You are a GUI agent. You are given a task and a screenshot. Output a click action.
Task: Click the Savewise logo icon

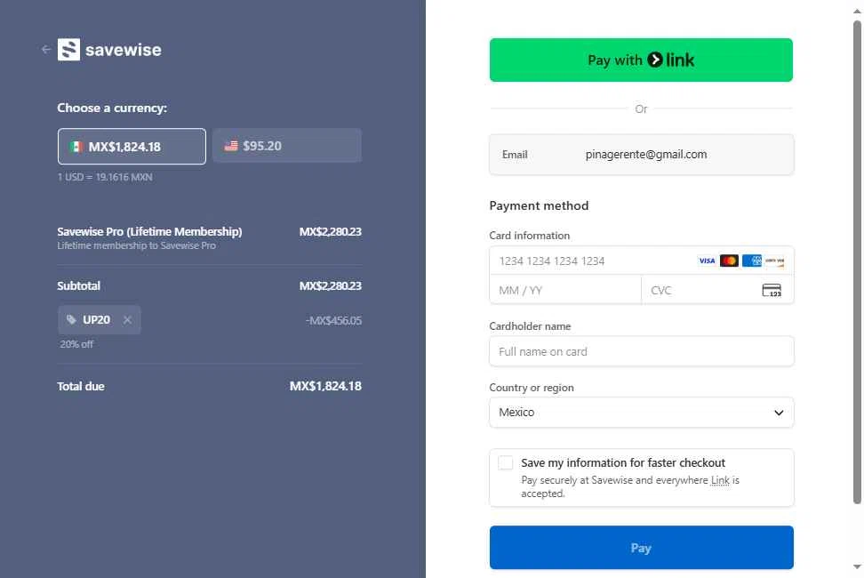pos(68,50)
